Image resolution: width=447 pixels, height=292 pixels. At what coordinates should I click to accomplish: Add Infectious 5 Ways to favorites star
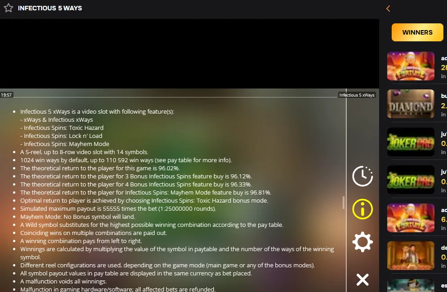(x=9, y=8)
